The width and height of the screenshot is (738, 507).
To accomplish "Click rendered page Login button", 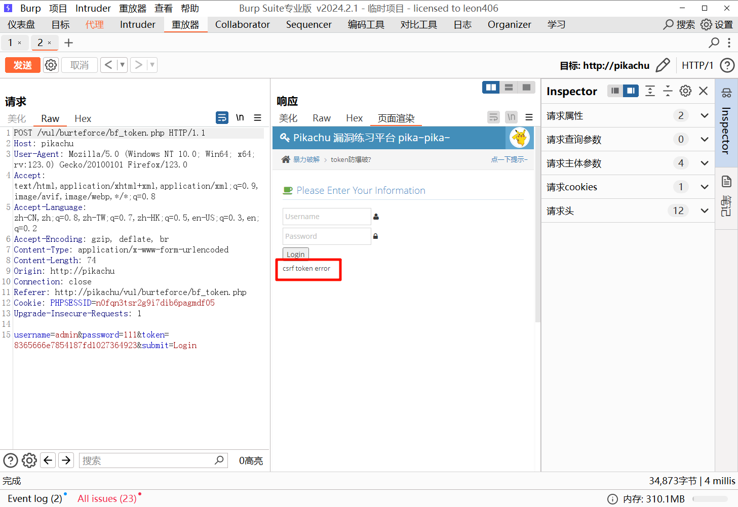I will (x=296, y=254).
